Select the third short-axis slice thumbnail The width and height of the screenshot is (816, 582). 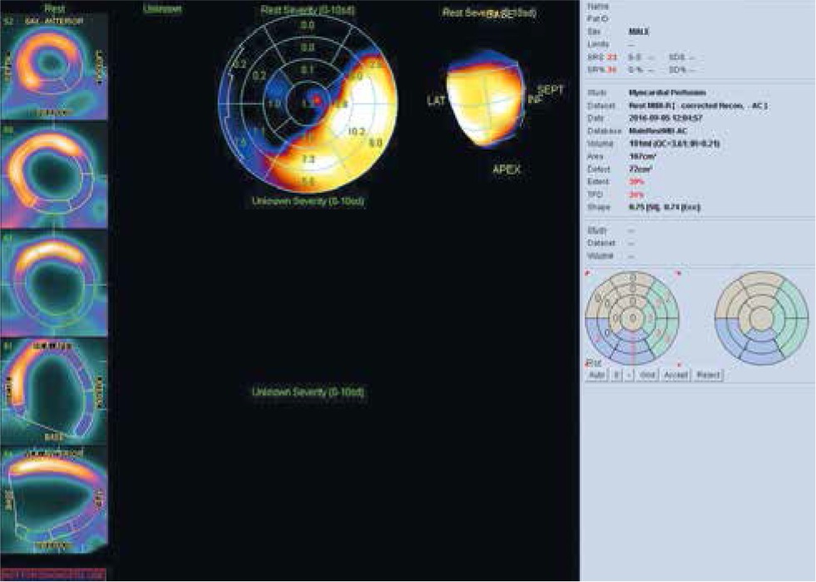point(54,283)
